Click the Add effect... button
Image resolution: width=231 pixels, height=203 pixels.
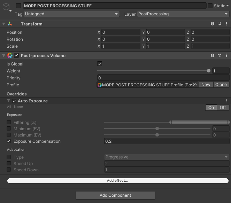(x=118, y=181)
